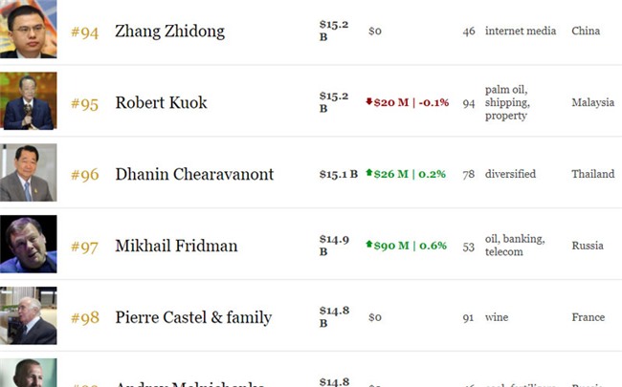Click rank number #97
Image resolution: width=622 pixels, height=387 pixels.
[84, 247]
